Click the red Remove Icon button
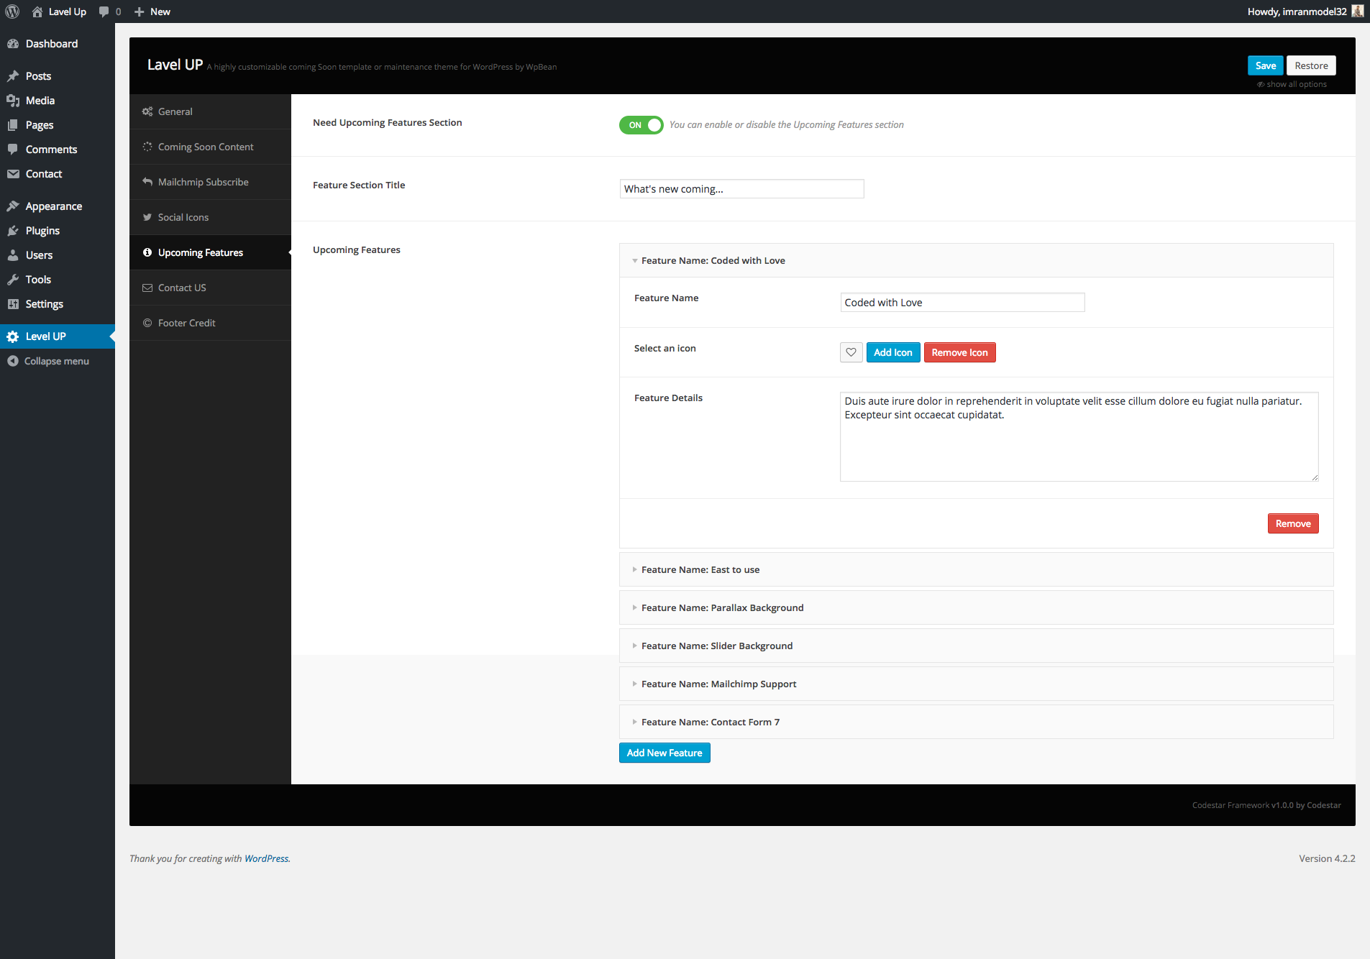 [x=959, y=352]
